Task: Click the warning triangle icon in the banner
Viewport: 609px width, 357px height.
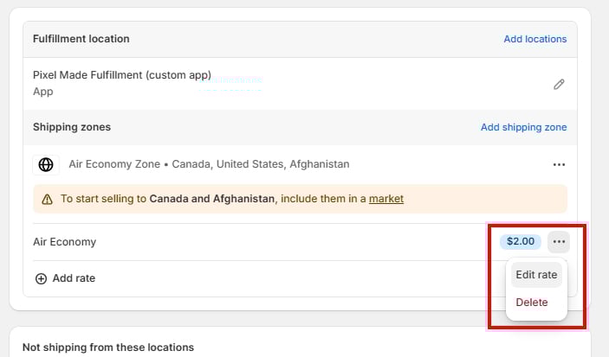Action: coord(47,199)
